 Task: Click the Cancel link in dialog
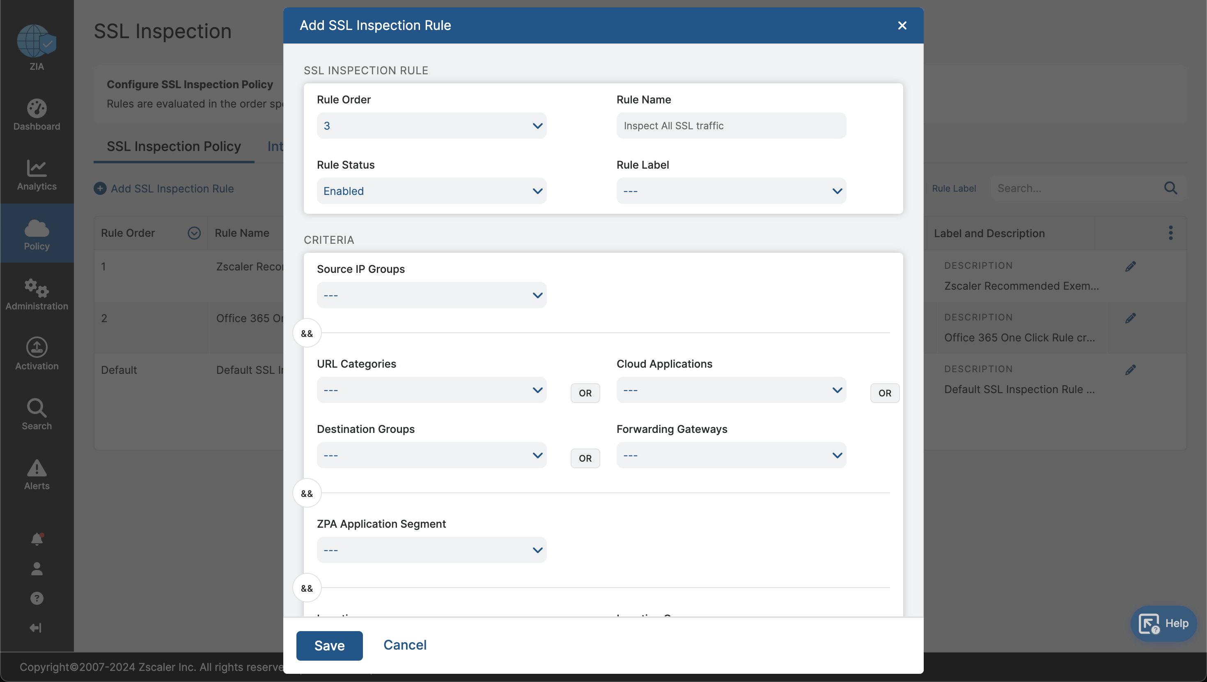click(405, 645)
